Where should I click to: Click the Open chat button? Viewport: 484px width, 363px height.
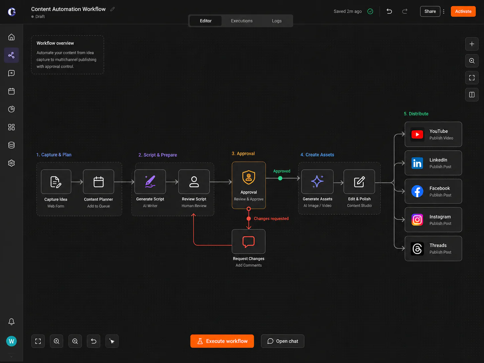click(283, 341)
